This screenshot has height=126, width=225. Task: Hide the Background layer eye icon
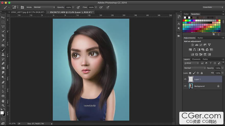click(185, 86)
